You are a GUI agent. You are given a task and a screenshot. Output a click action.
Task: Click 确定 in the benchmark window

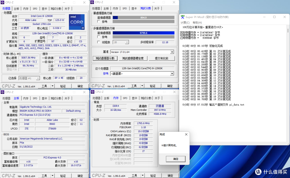click(x=170, y=86)
